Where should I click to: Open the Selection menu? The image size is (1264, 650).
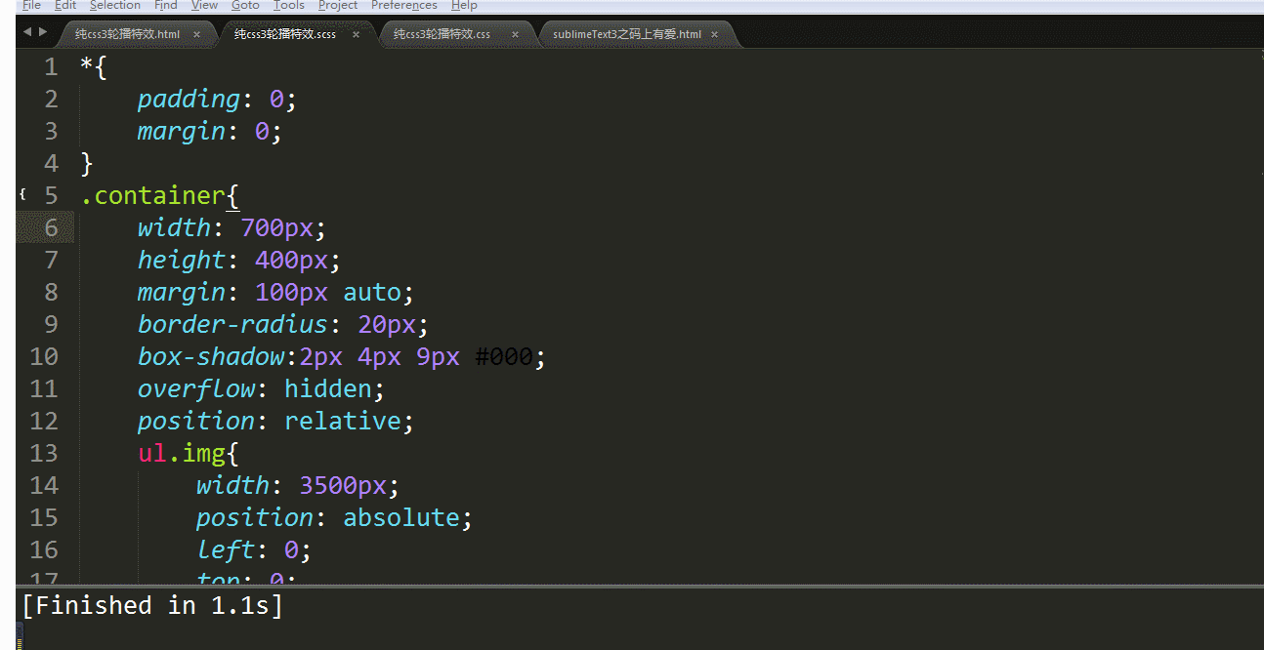[115, 5]
